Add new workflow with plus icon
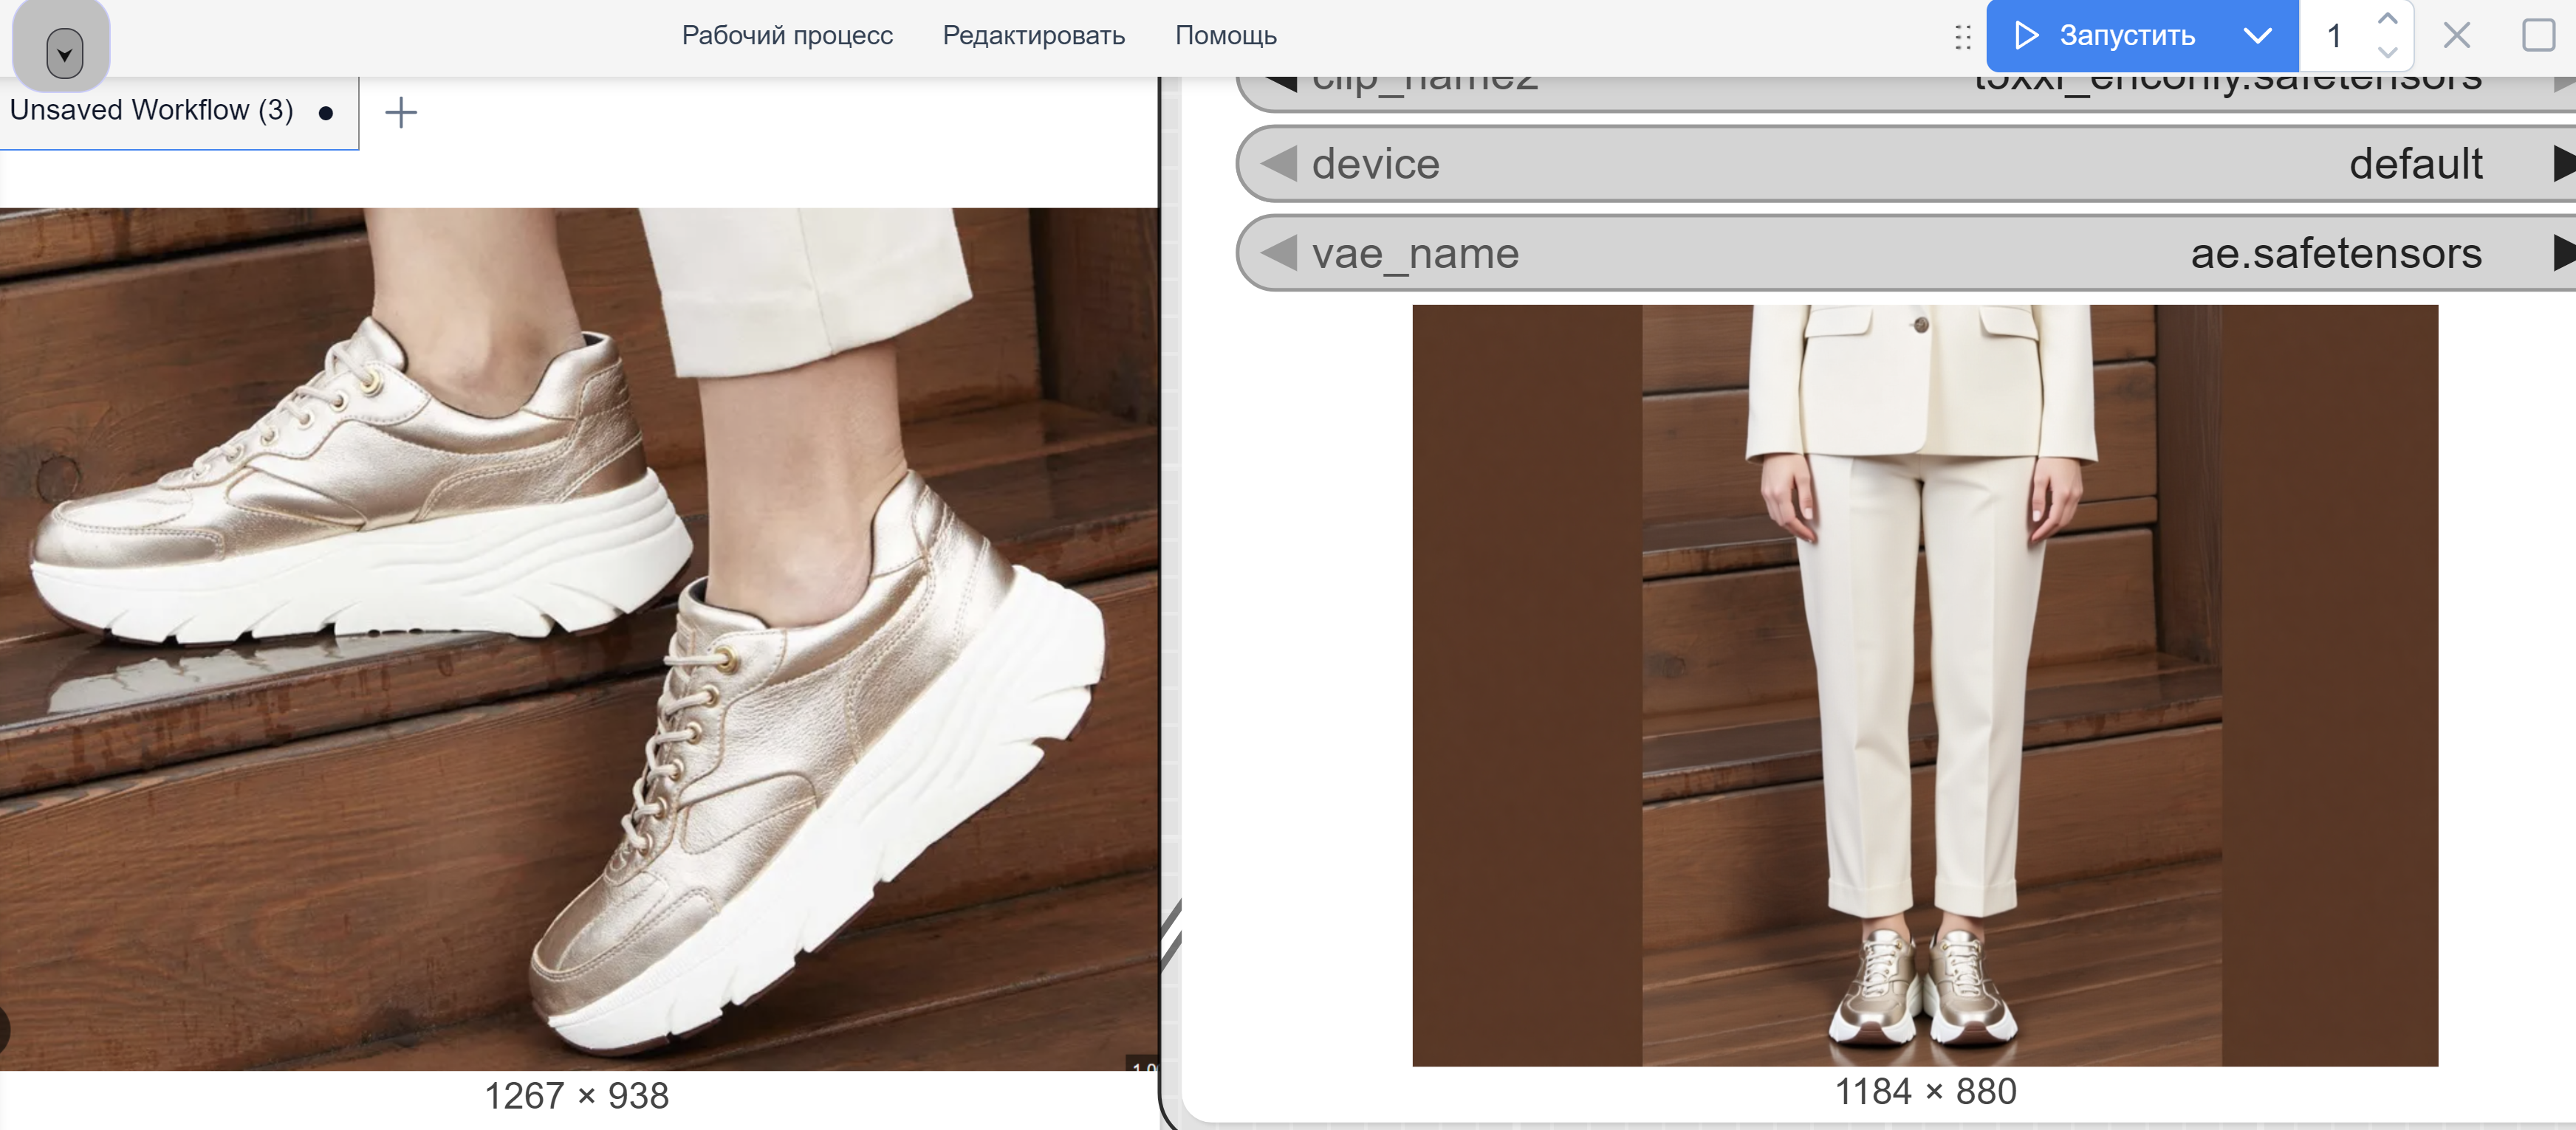 point(401,112)
